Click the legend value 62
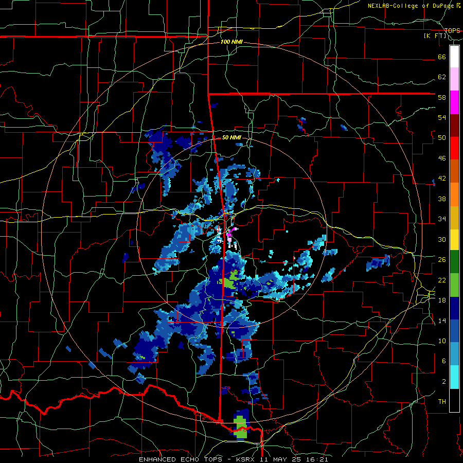The image size is (463, 463). pyautogui.click(x=442, y=77)
